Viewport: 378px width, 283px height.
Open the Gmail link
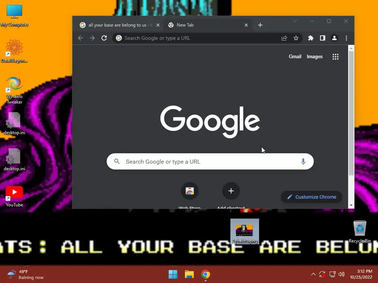pyautogui.click(x=295, y=56)
